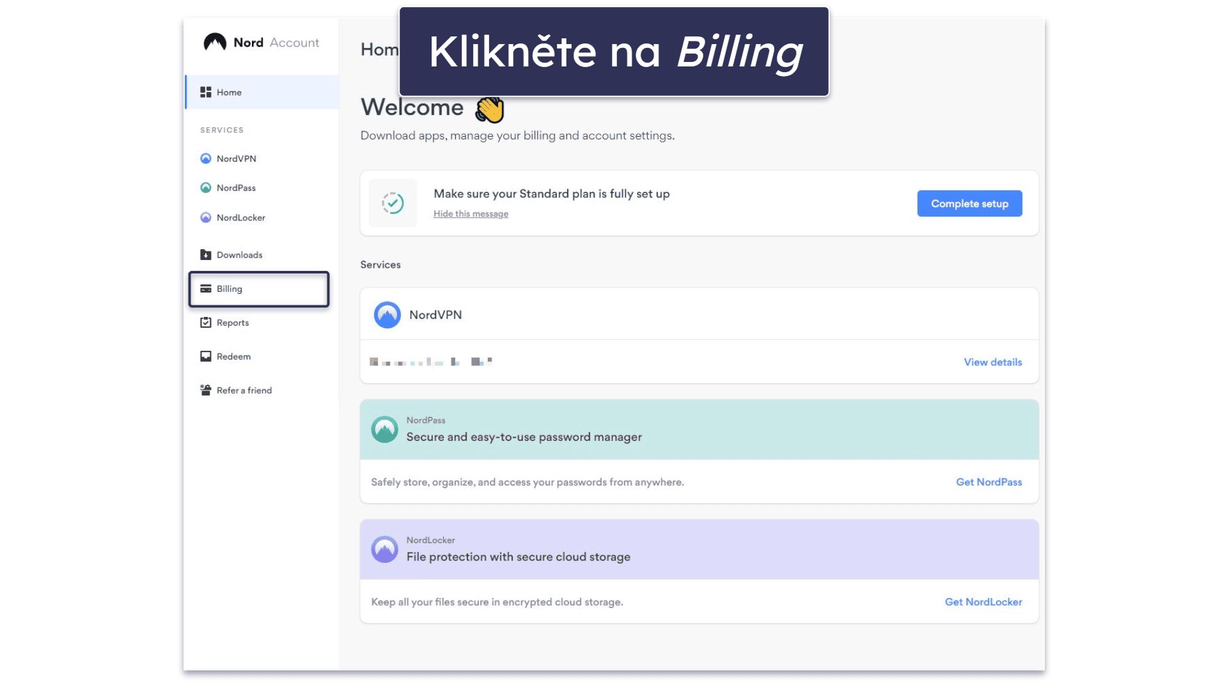Click the Redeem icon in sidebar

click(x=205, y=357)
